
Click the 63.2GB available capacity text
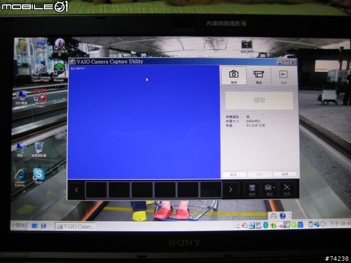pos(256,125)
